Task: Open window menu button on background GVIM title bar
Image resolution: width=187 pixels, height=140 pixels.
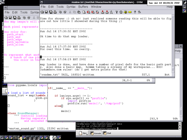Action: [x=6, y=8]
